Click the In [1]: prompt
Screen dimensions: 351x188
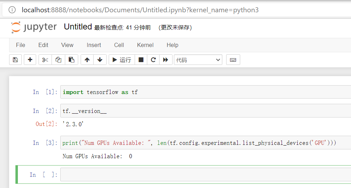pyautogui.click(x=45, y=92)
